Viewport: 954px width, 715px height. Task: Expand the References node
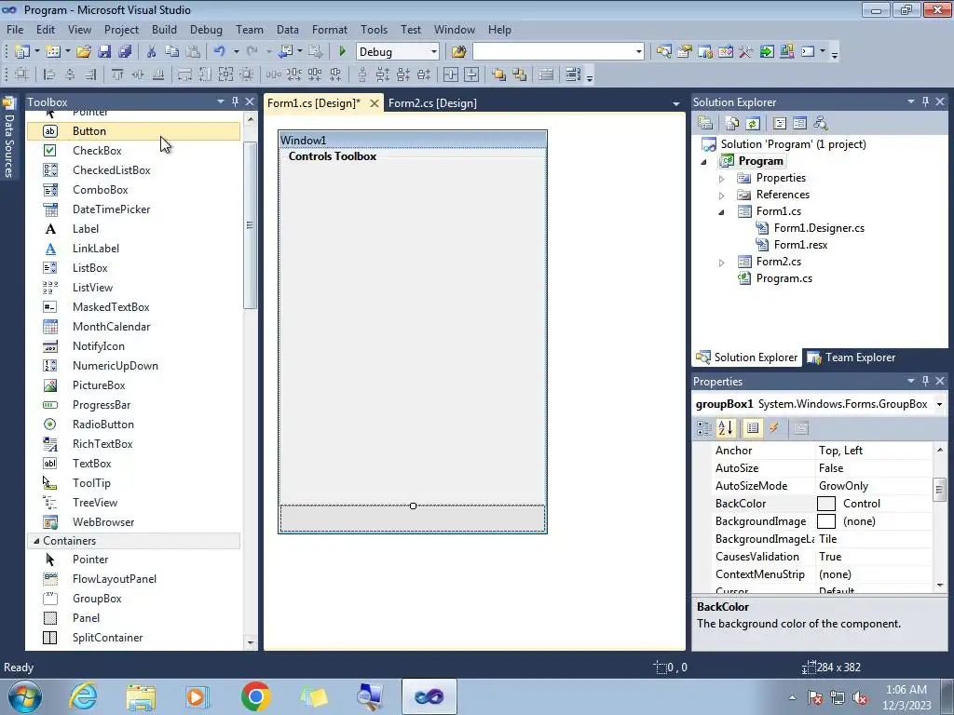[x=722, y=196]
